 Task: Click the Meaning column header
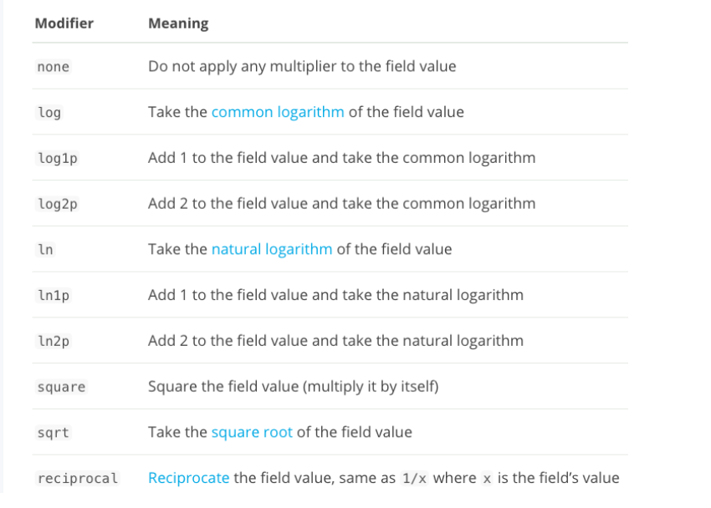pyautogui.click(x=178, y=23)
